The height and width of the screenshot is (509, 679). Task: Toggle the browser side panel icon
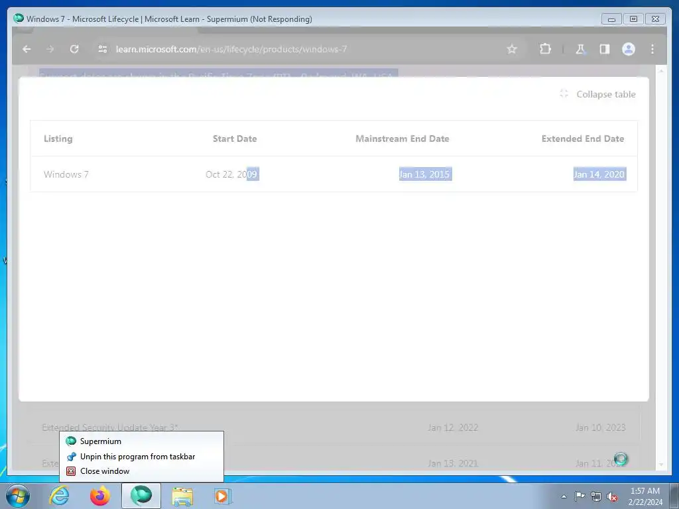coord(605,49)
